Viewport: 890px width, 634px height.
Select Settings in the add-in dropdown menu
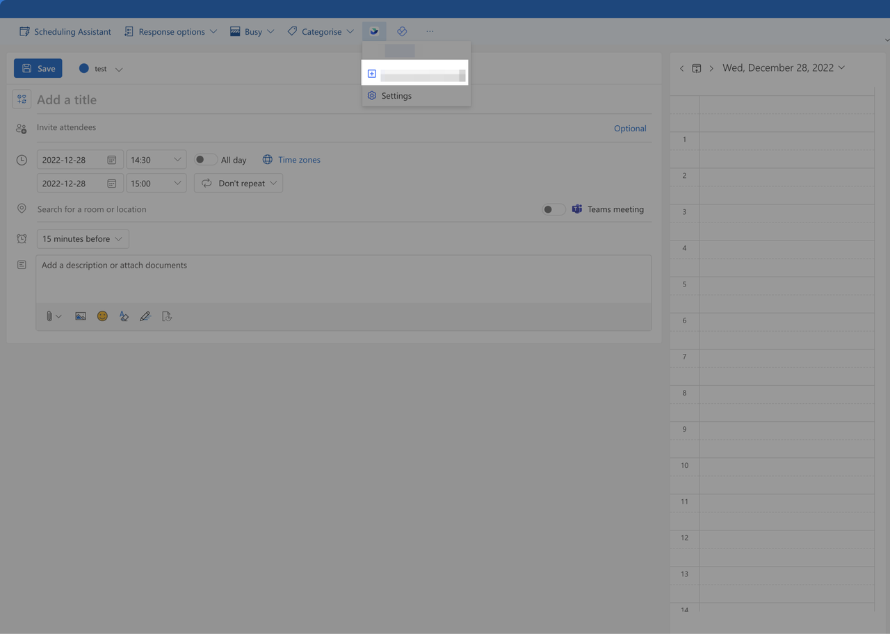tap(396, 96)
